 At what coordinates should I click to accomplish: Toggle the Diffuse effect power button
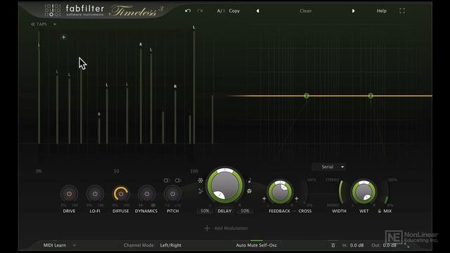(x=121, y=194)
